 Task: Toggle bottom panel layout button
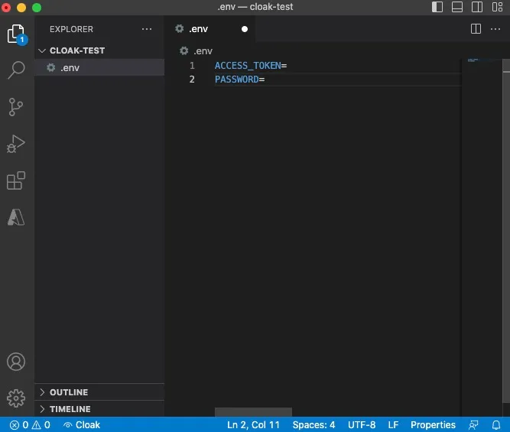point(457,7)
